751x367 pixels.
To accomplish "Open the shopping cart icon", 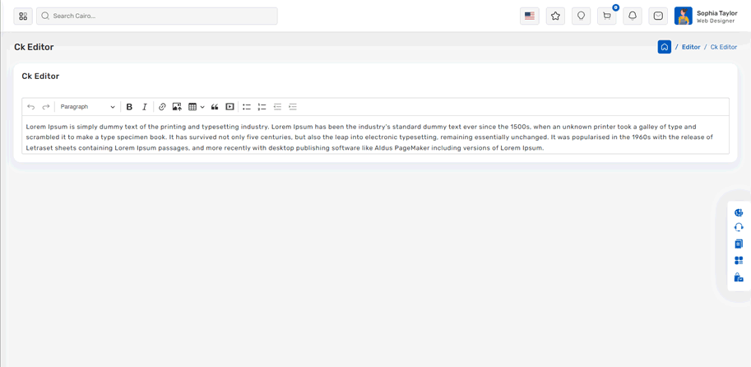I will [607, 16].
